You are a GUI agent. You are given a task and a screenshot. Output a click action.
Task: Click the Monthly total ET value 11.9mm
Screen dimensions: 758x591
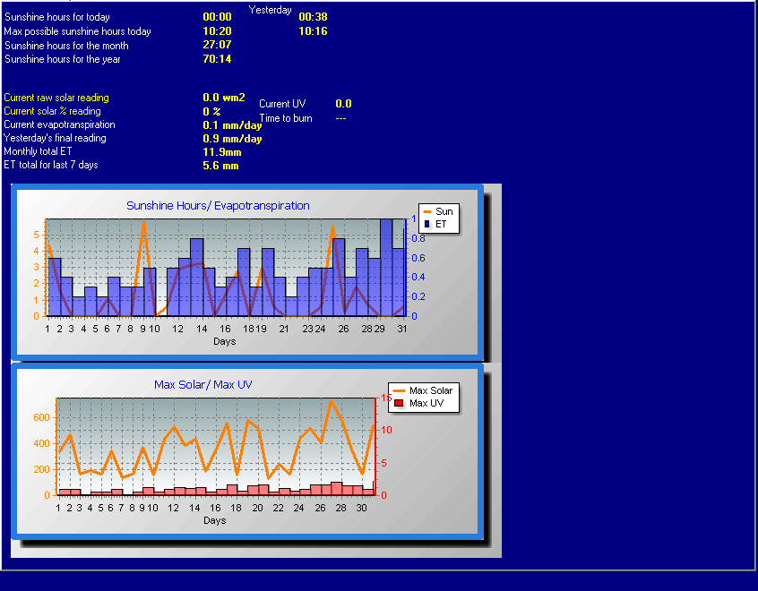[223, 152]
